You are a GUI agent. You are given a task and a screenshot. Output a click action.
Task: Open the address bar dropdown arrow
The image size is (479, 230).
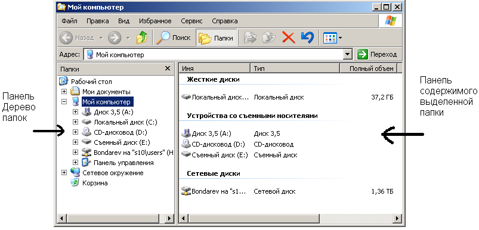(x=347, y=55)
